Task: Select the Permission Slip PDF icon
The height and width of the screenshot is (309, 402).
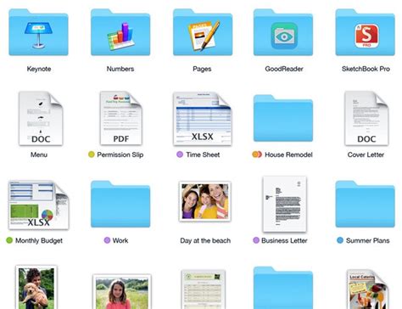Action: pyautogui.click(x=121, y=118)
